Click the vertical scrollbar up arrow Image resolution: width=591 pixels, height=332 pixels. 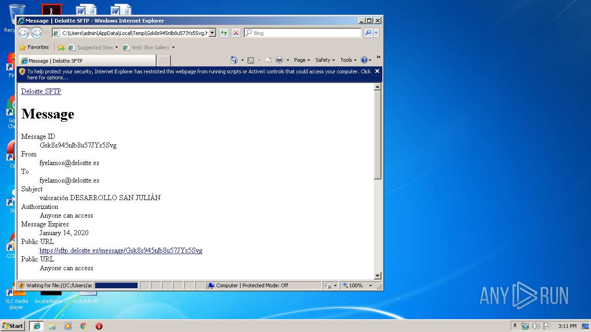[377, 87]
